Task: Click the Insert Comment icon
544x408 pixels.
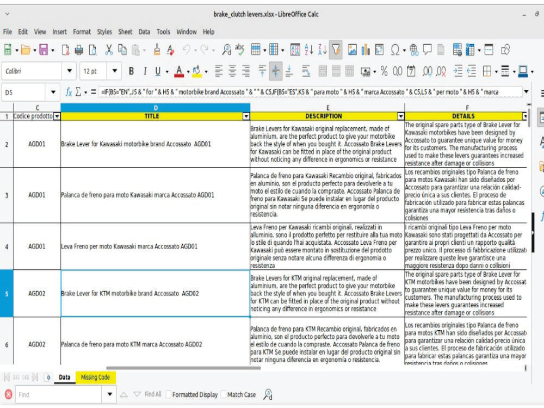Action: click(x=427, y=50)
